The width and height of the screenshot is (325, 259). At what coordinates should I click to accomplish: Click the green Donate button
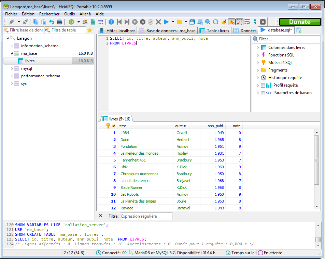[x=300, y=22]
